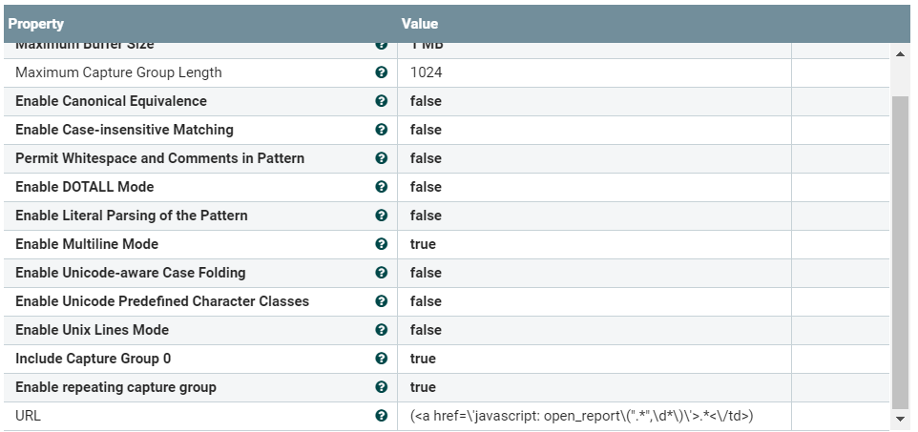This screenshot has height=432, width=918.
Task: Click false value of Enable Canonical Equivalence
Action: (x=426, y=101)
